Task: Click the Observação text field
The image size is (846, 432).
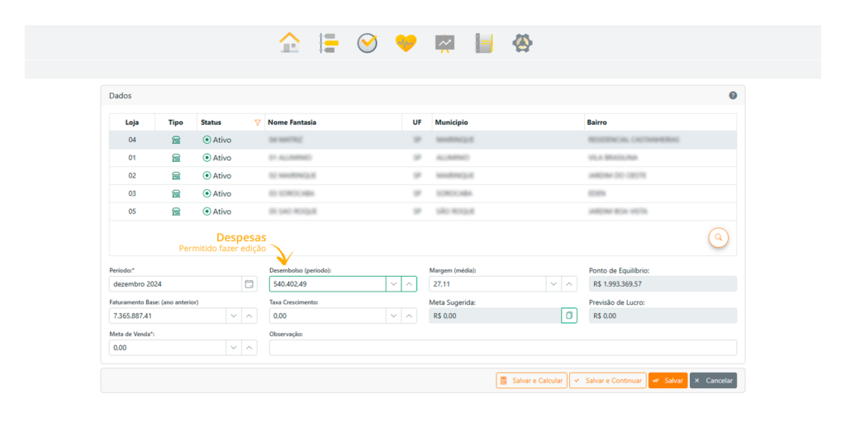Action: pyautogui.click(x=502, y=348)
